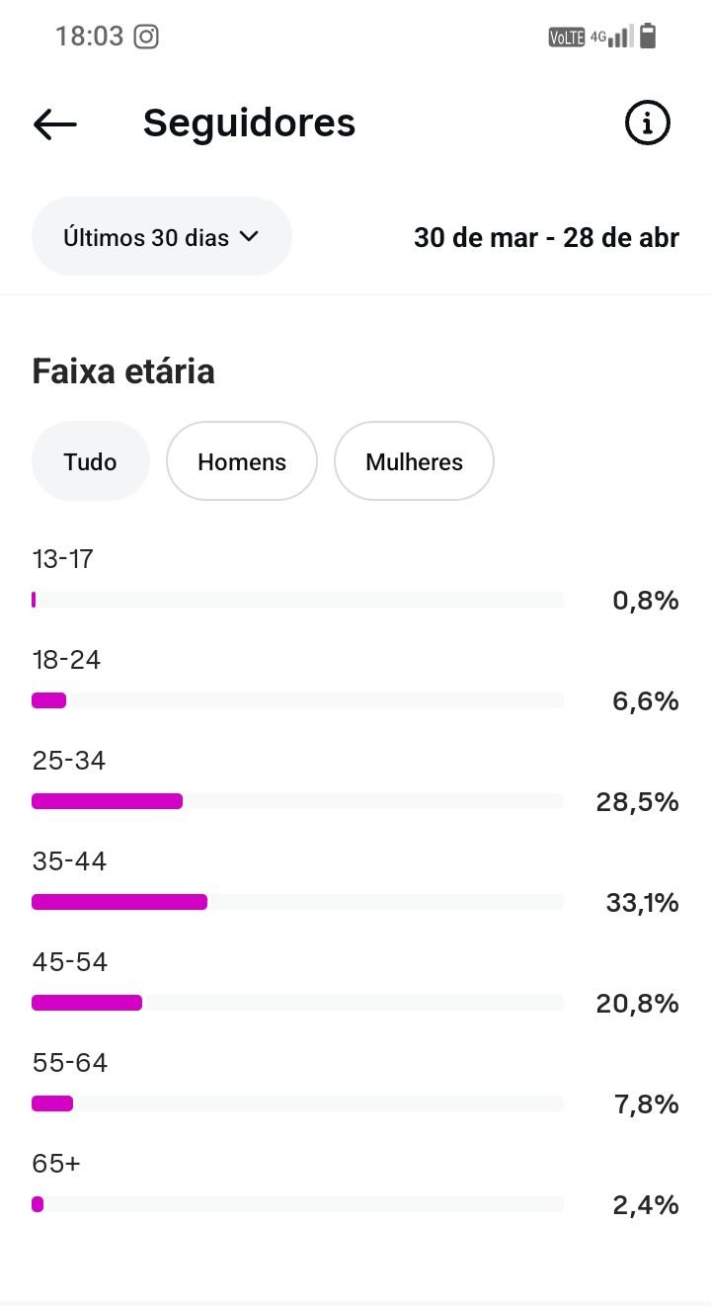Tap the battery icon in status bar
The width and height of the screenshot is (711, 1306).
pyautogui.click(x=648, y=37)
